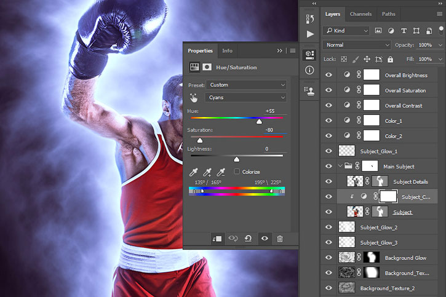Select the Subject_Glow_3 layer

coord(379,242)
